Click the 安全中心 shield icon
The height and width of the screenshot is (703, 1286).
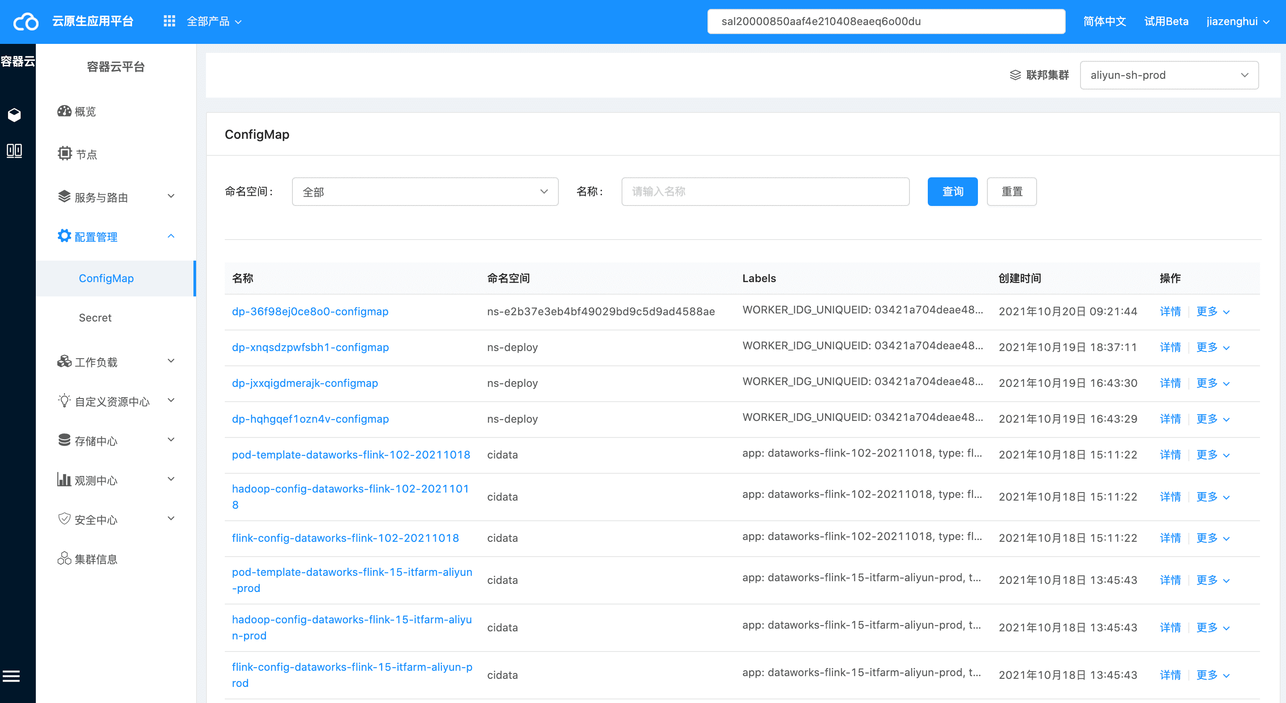[64, 519]
